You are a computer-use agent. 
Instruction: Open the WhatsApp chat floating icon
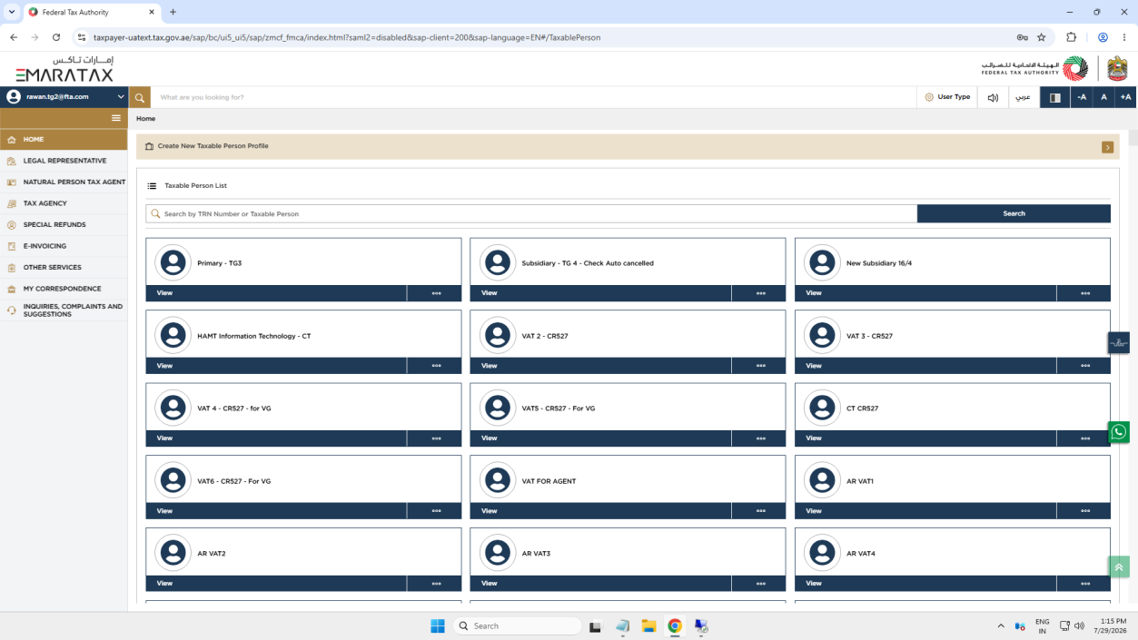click(1119, 432)
